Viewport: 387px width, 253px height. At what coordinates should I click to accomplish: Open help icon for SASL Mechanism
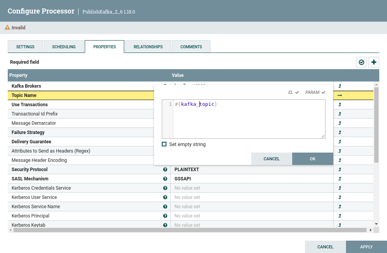click(165, 178)
